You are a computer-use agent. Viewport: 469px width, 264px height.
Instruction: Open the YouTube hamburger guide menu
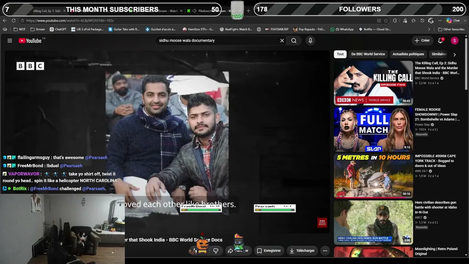point(10,41)
